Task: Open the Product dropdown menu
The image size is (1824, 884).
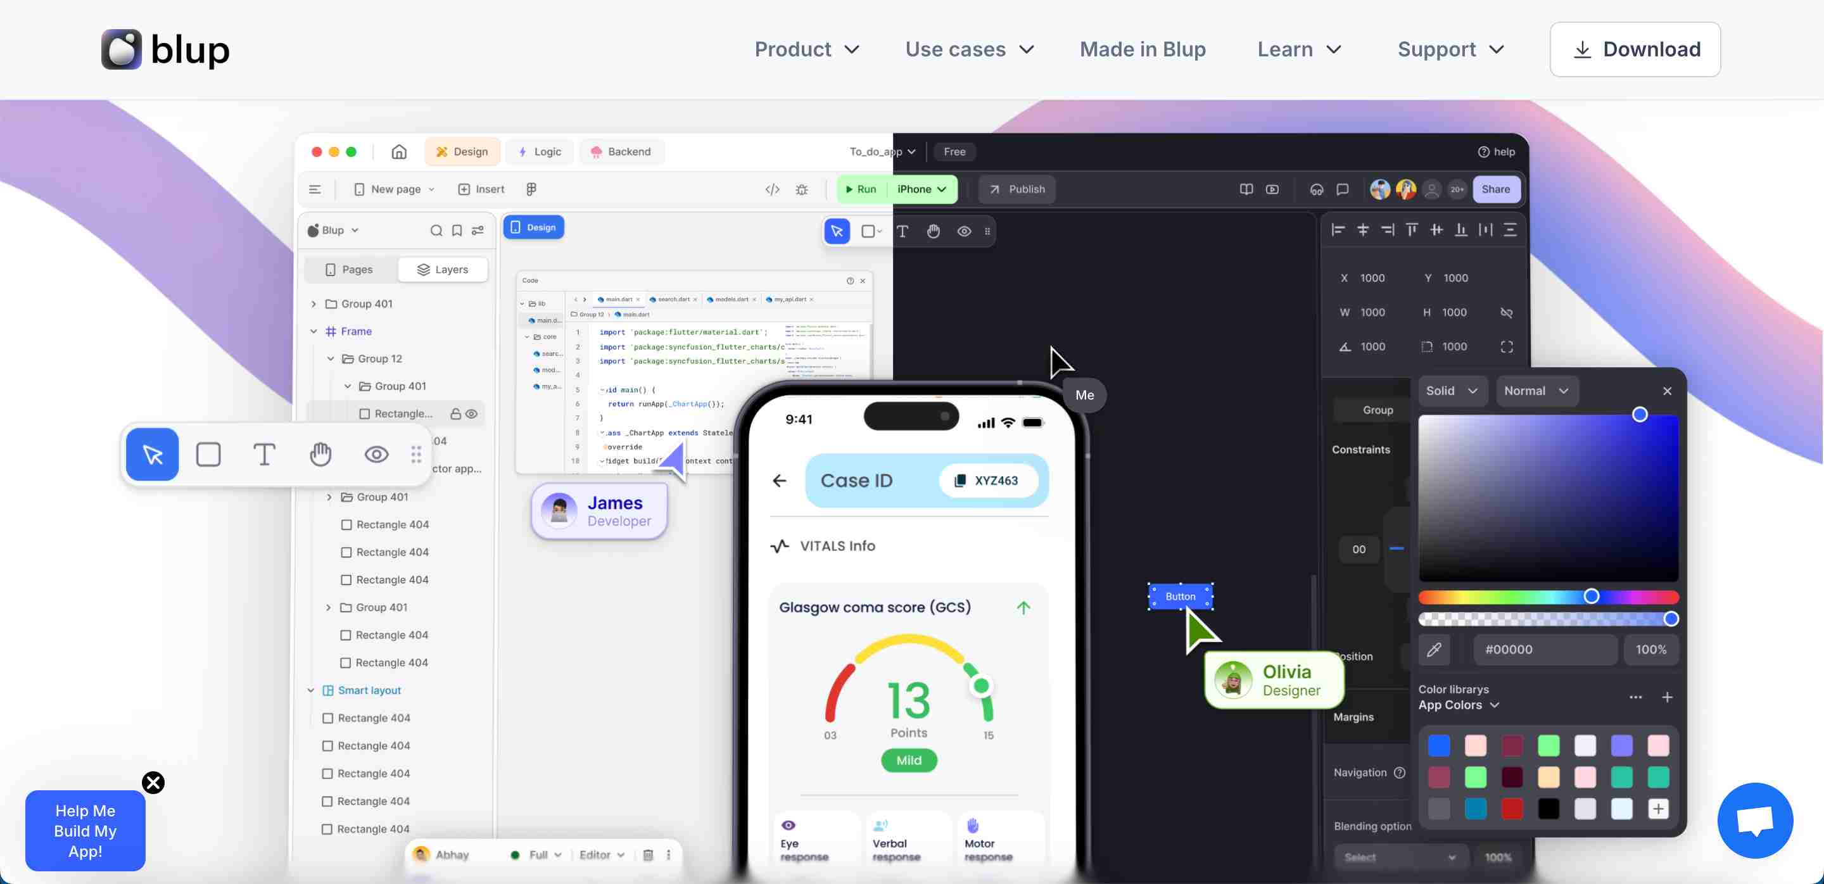Action: click(806, 49)
